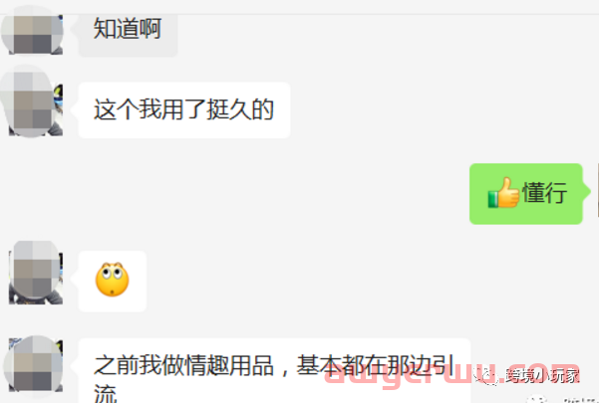The width and height of the screenshot is (599, 403).
Task: Click the astonished face emoji
Action: pos(112,280)
